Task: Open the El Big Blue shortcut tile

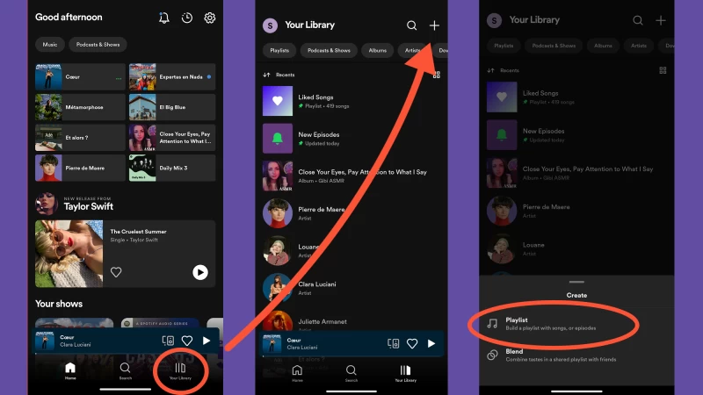Action: tap(172, 107)
